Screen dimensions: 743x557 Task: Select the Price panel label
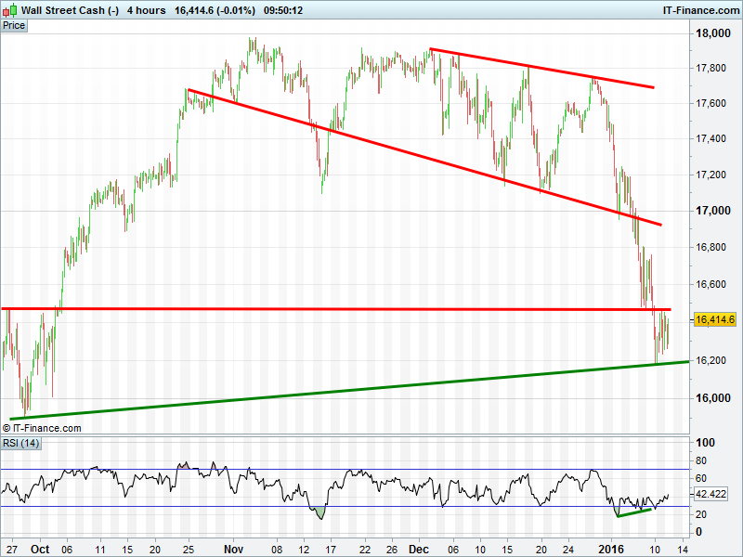tap(14, 26)
